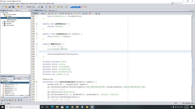195x109 pixels.
Task: Toggle Show Static Members filter in Navigator
Action: pos(7,100)
